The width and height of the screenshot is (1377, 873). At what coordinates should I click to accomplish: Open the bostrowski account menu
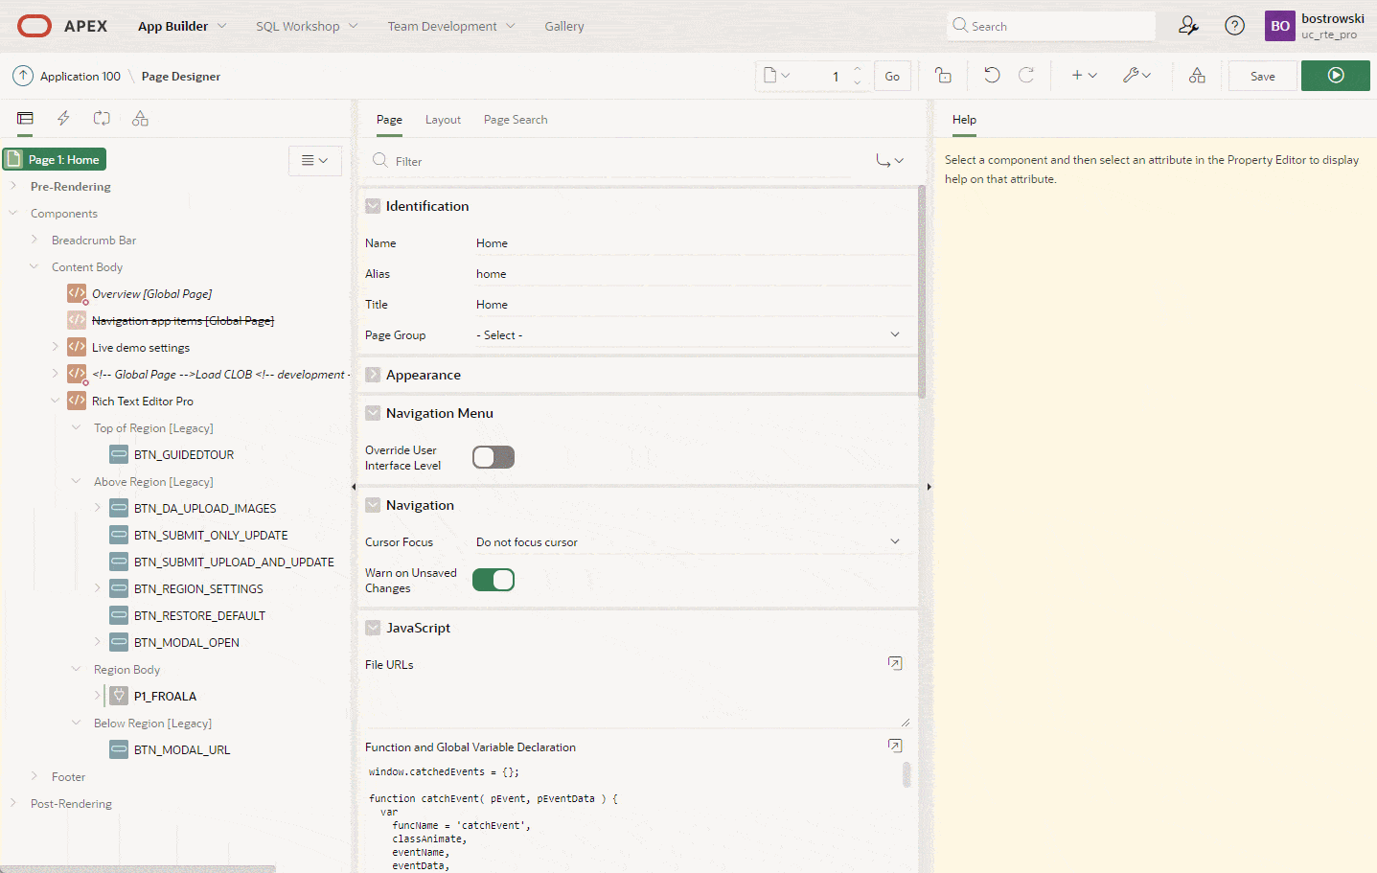1316,26
